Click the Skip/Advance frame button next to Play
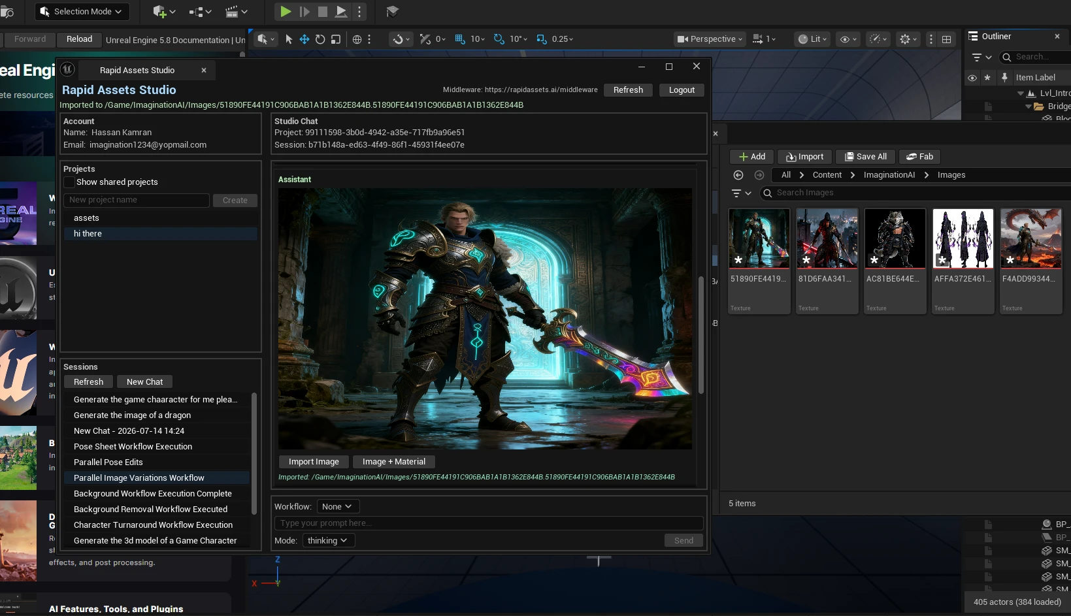Screen dimensions: 1071x616 (x=305, y=11)
